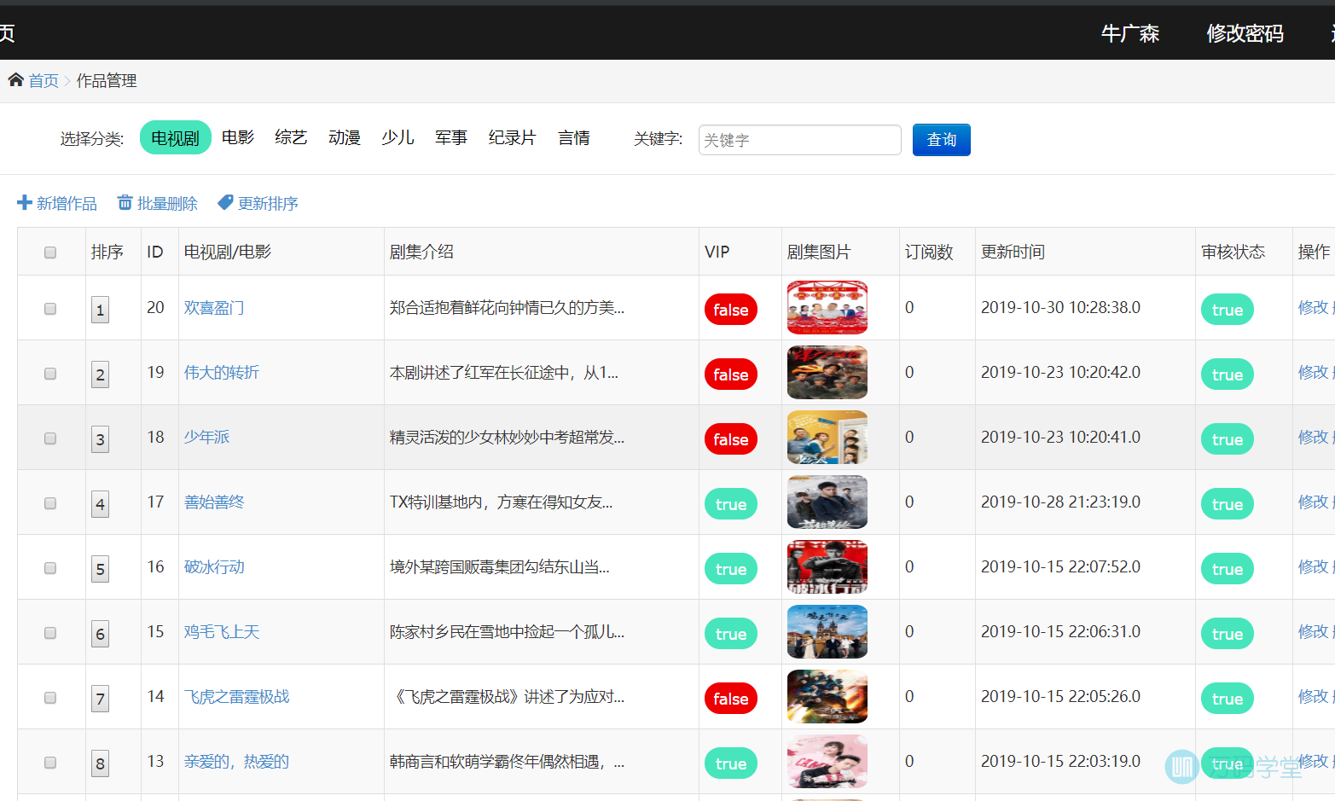Click the home icon in breadcrumb
The height and width of the screenshot is (801, 1335).
[x=15, y=80]
